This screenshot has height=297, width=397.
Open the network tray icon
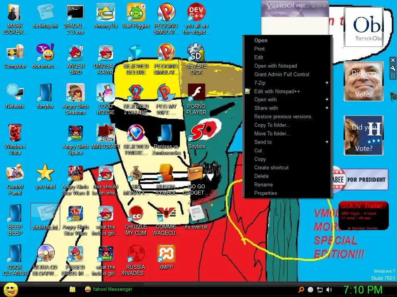(320, 290)
